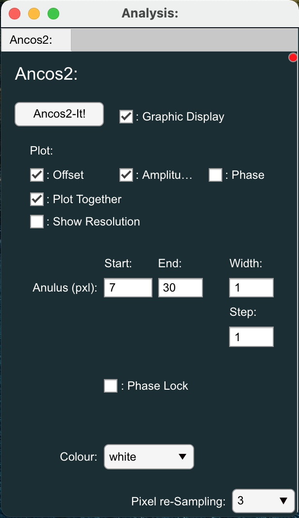Focus the Width input field
Image resolution: width=299 pixels, height=518 pixels.
251,288
